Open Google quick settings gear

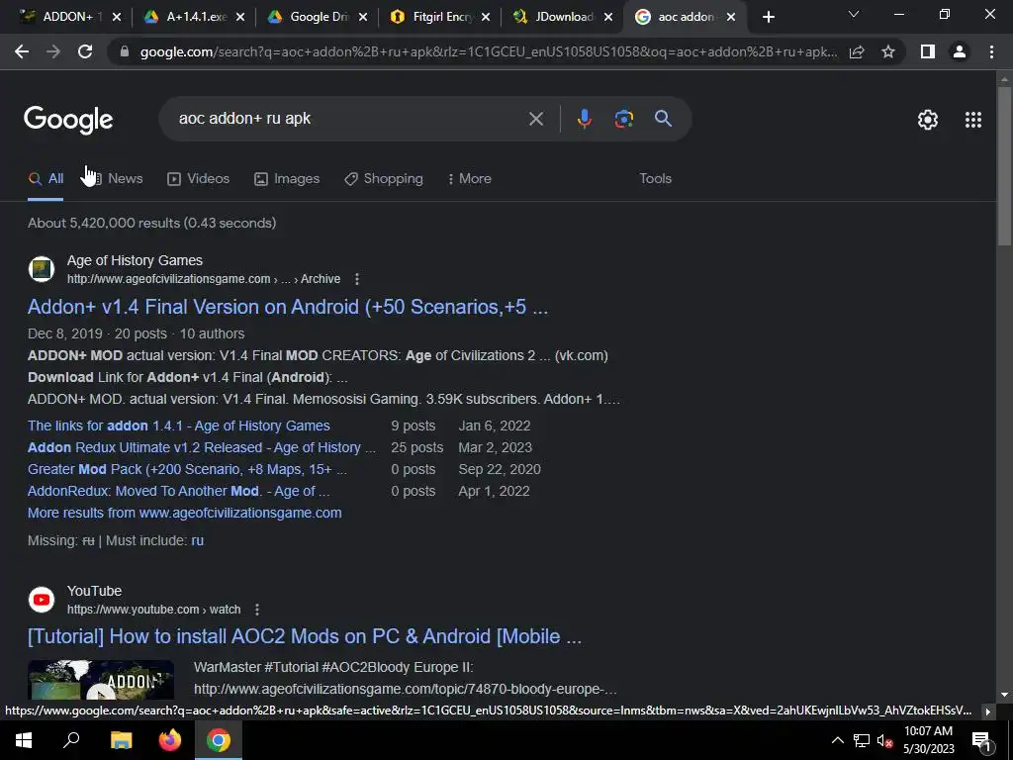[x=928, y=120]
